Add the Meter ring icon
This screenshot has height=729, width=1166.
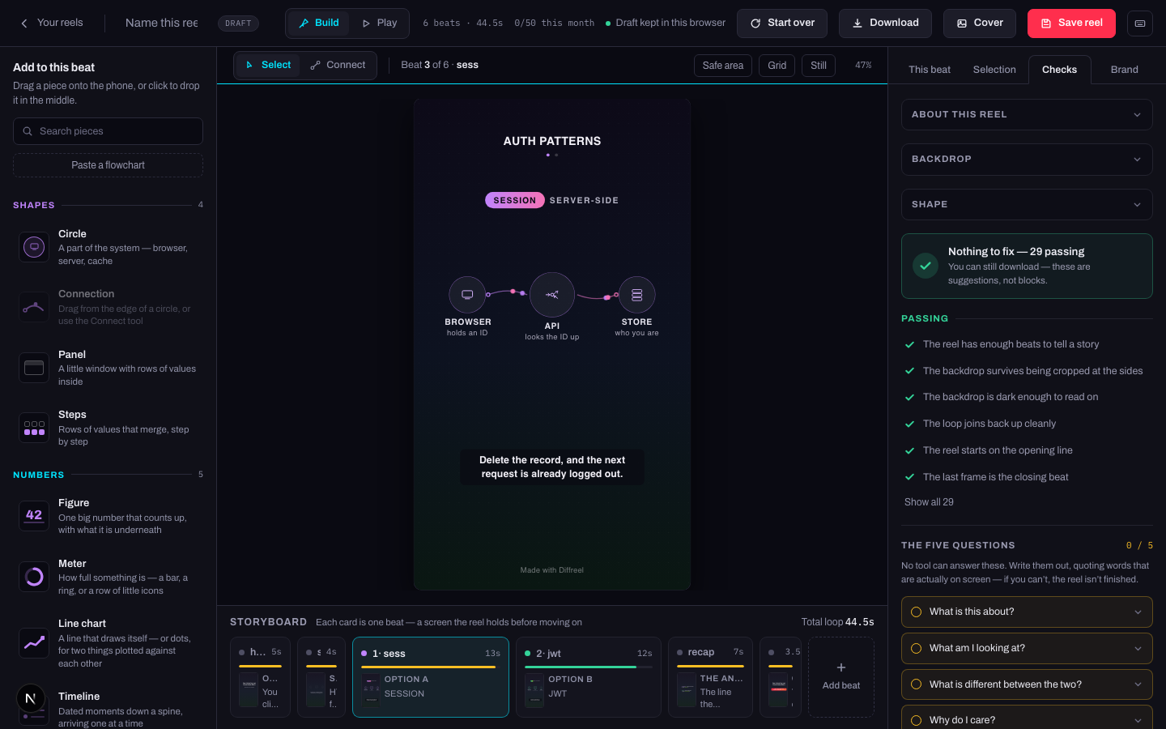point(34,577)
